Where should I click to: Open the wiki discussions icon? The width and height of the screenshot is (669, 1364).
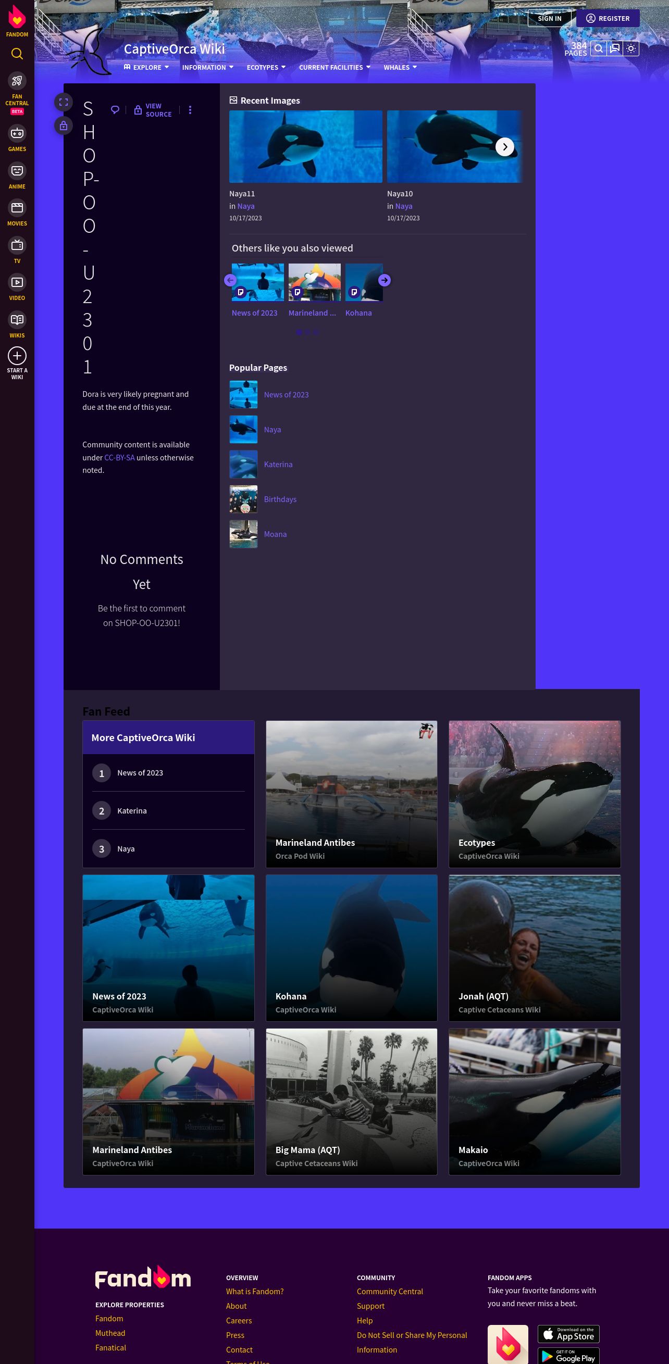point(614,49)
